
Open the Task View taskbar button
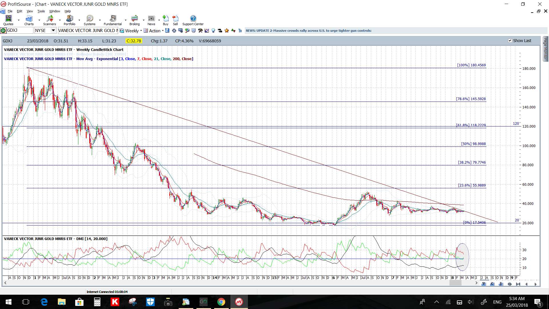[x=26, y=302]
